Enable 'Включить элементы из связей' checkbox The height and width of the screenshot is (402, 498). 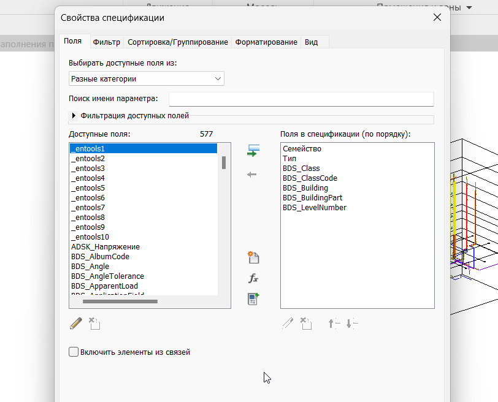pyautogui.click(x=74, y=352)
